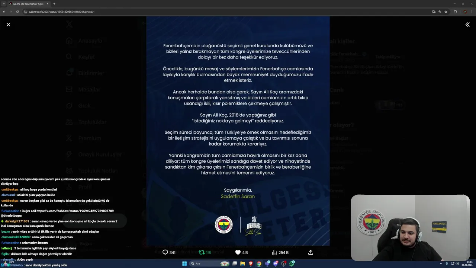Screen dimensions: 476x268
Task: Open a new browser tab
Action: click(x=54, y=4)
